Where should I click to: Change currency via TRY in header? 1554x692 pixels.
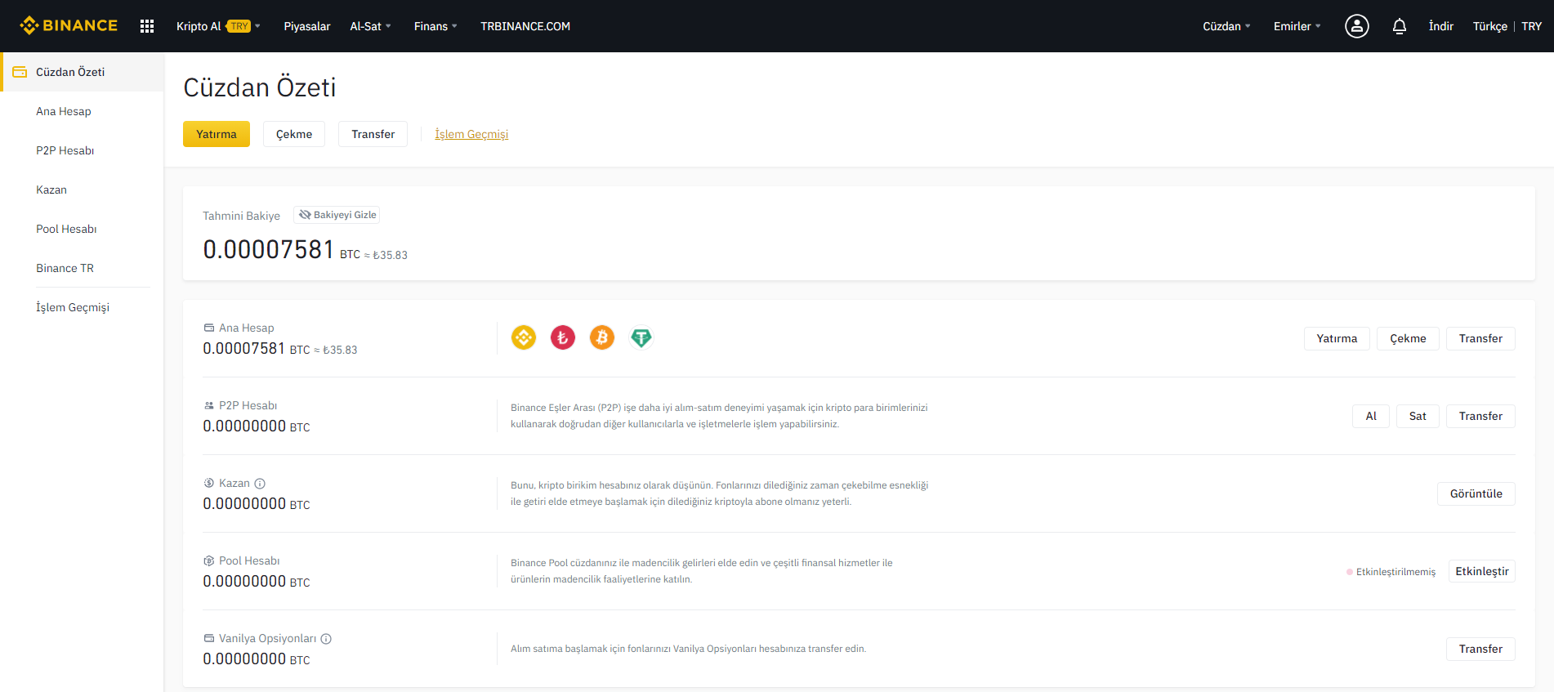[x=1532, y=26]
